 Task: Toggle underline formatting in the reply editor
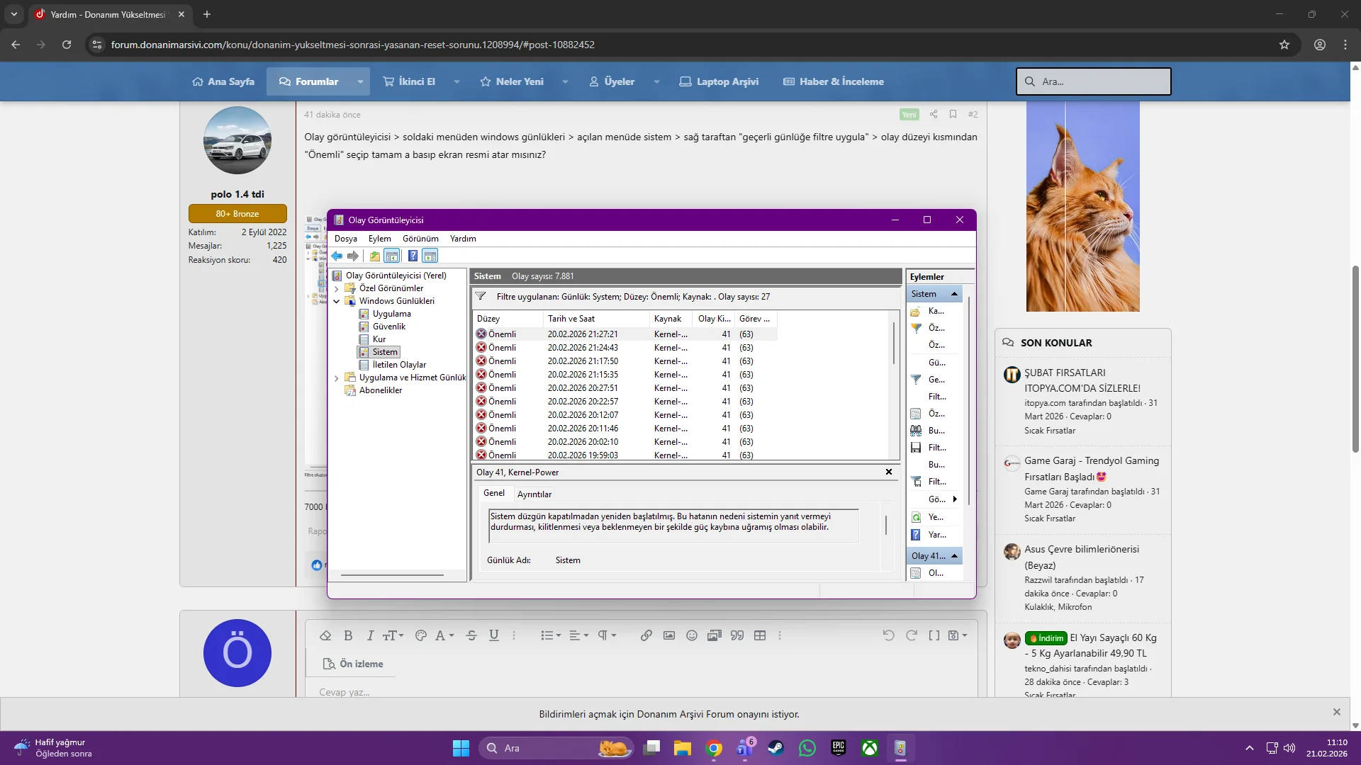click(494, 635)
